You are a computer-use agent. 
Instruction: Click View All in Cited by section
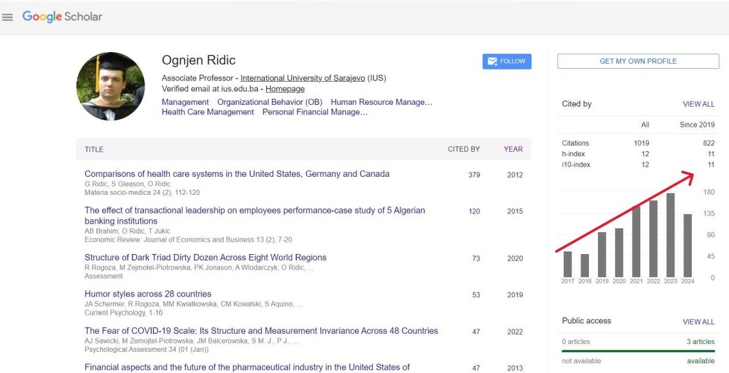[698, 104]
